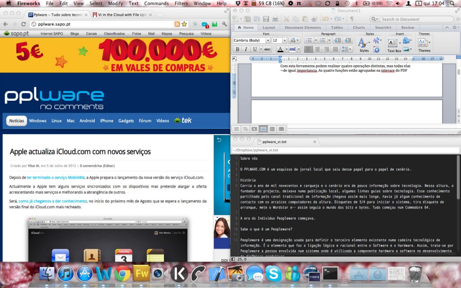Open the article title 'Apple actualiza iCloud.com'

(x=80, y=152)
